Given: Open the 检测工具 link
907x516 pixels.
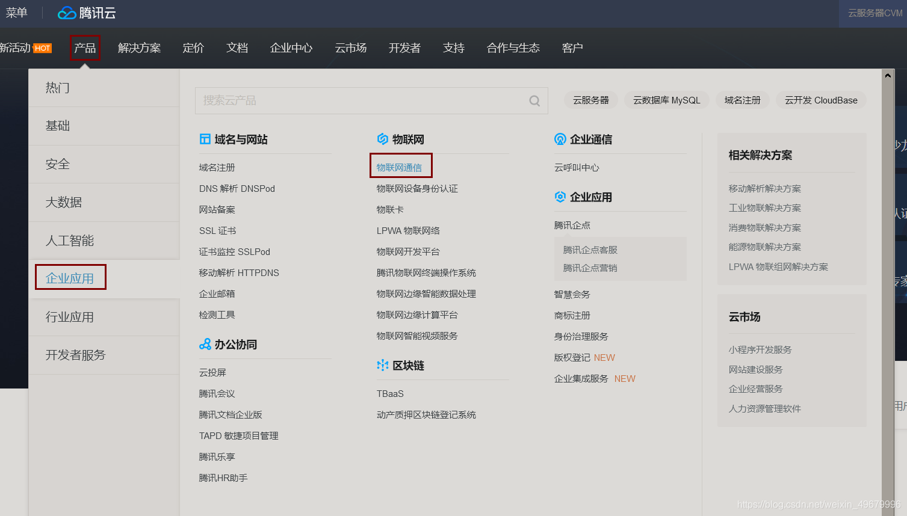Looking at the screenshot, I should [x=217, y=315].
